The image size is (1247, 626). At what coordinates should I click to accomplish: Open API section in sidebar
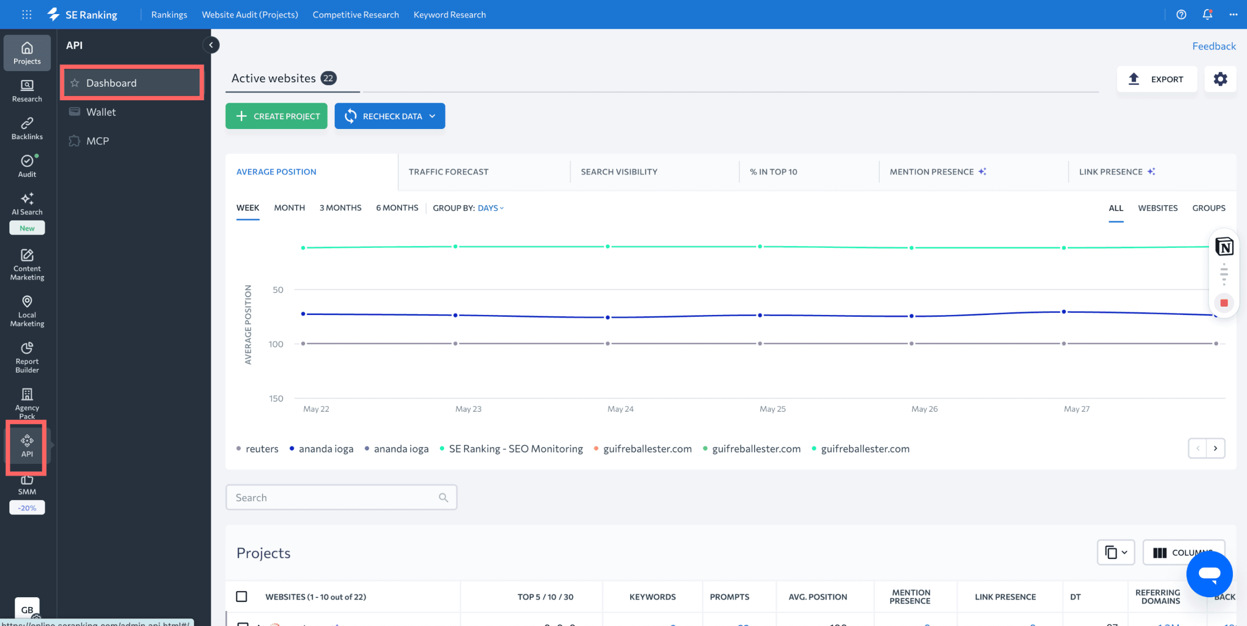coord(27,446)
